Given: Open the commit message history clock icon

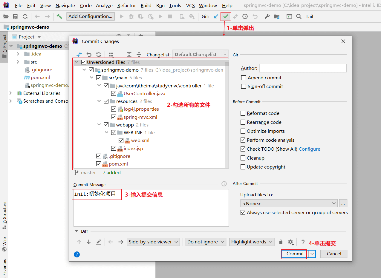Looking at the screenshot, I should coord(224,184).
